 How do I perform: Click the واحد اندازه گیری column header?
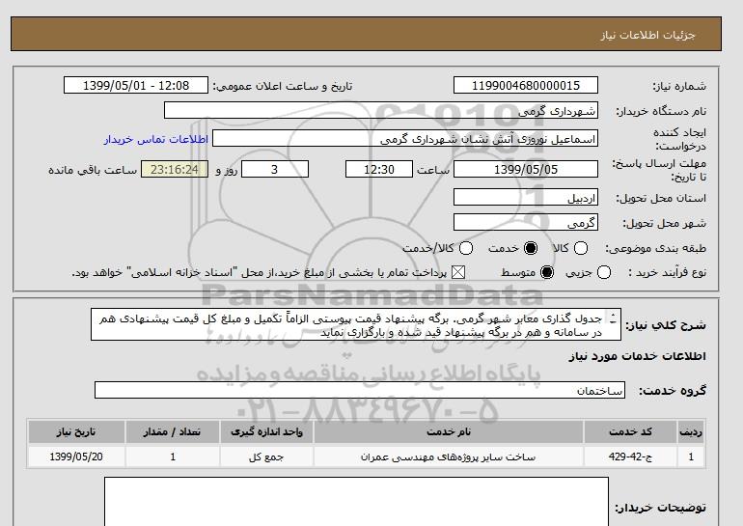click(266, 431)
